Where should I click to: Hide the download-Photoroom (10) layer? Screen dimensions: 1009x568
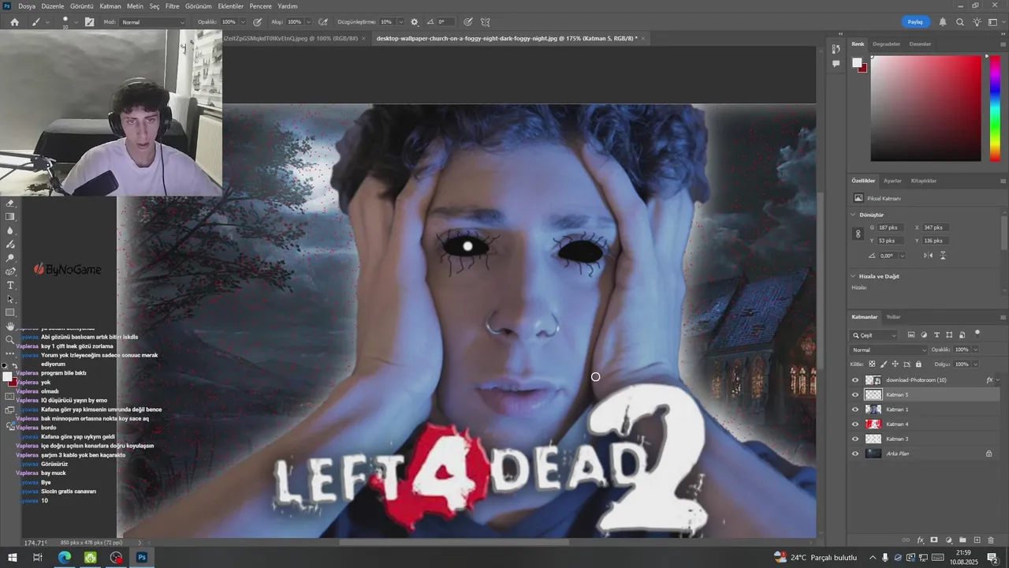point(855,380)
